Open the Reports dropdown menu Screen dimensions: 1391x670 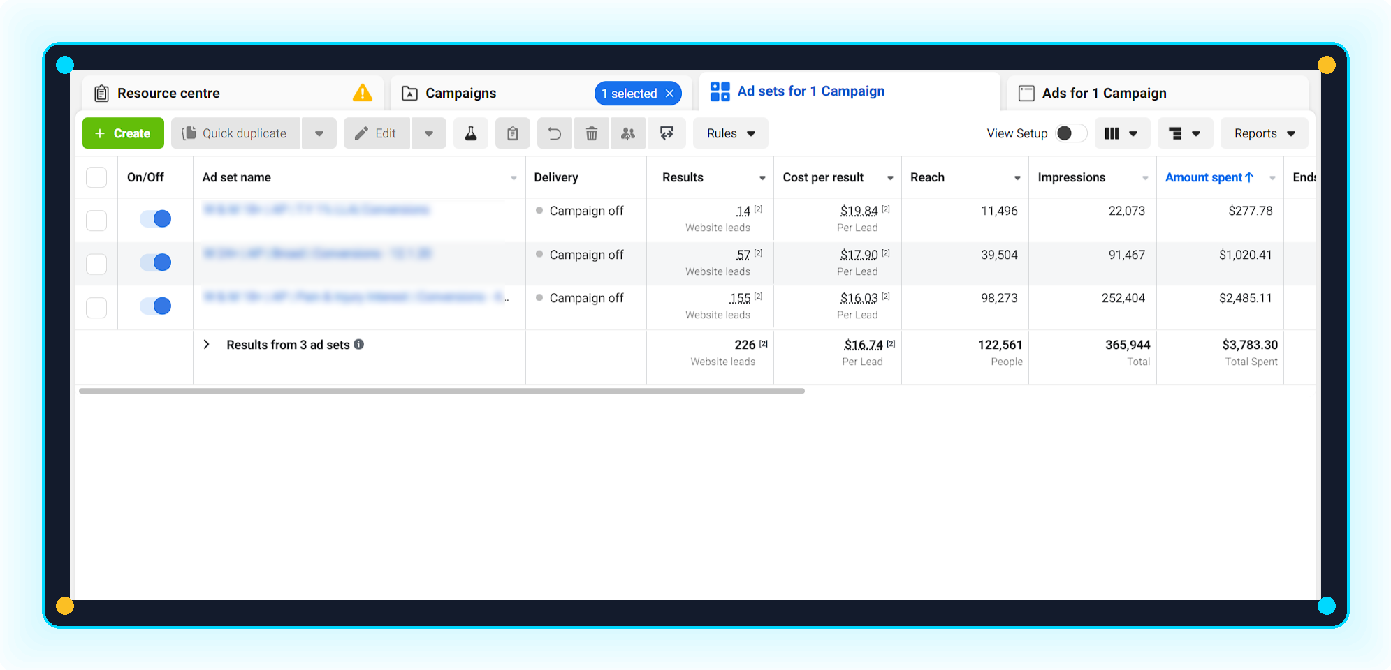[1264, 133]
